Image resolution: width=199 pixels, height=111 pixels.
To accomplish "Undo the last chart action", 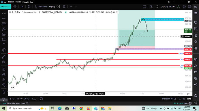I will point(71,7).
